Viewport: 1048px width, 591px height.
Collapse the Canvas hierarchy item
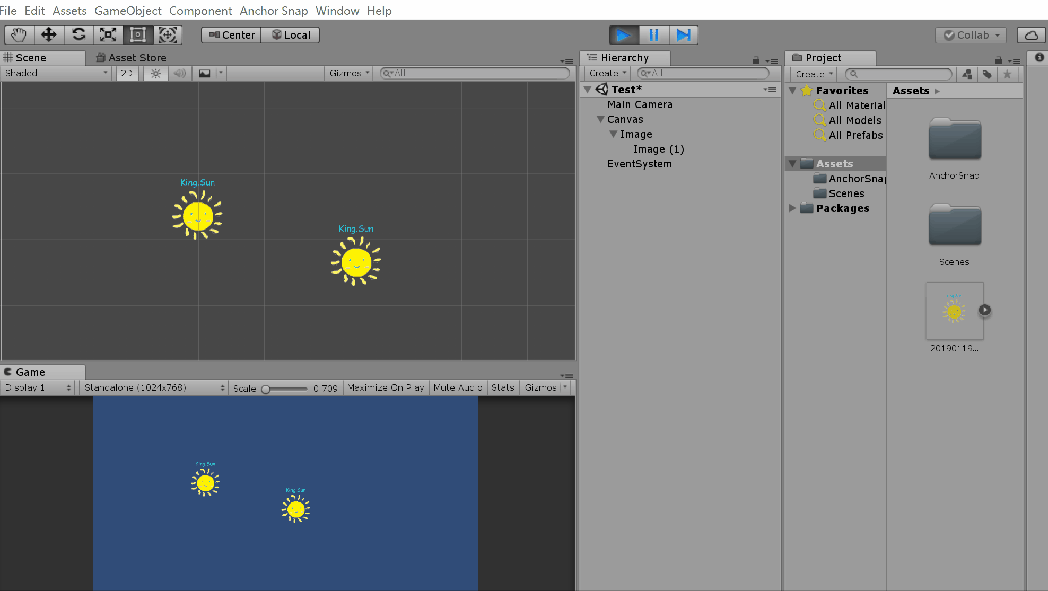[600, 119]
